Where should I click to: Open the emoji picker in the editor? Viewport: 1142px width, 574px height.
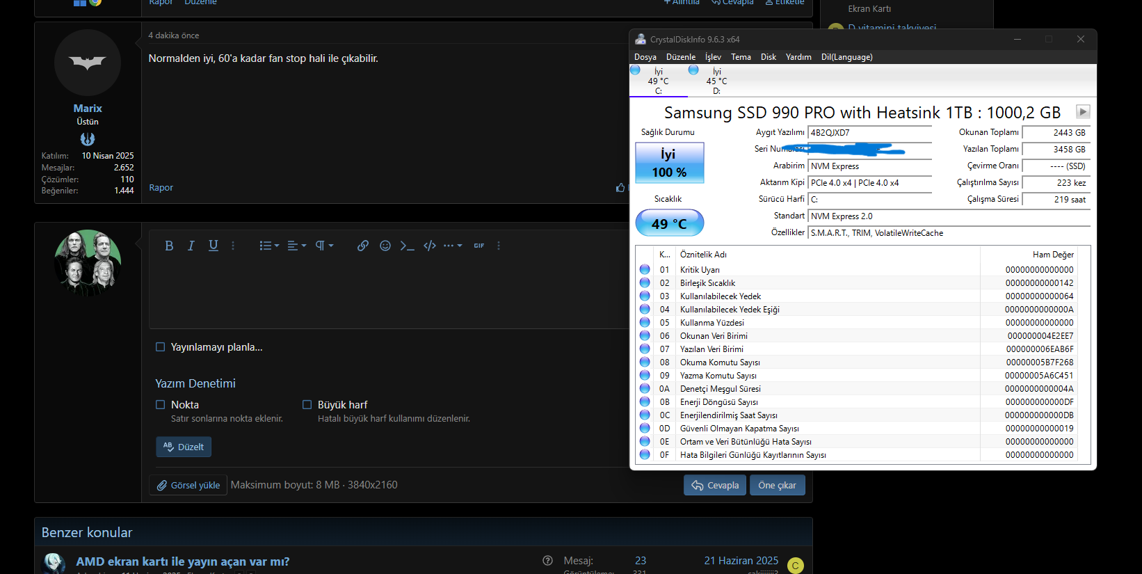click(x=385, y=246)
